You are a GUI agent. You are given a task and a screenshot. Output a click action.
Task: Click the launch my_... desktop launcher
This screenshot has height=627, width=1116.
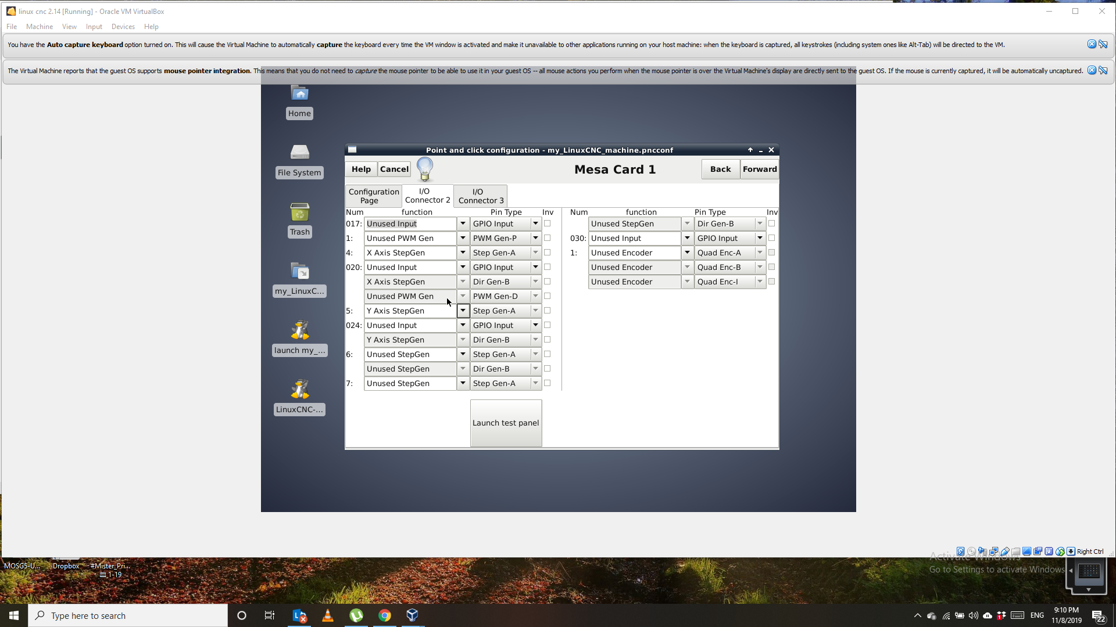pos(299,330)
